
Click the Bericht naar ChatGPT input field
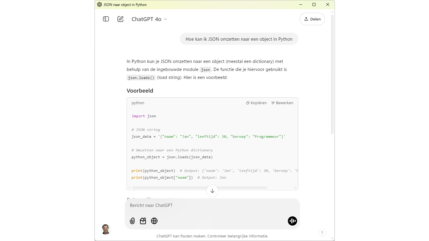tap(208, 205)
